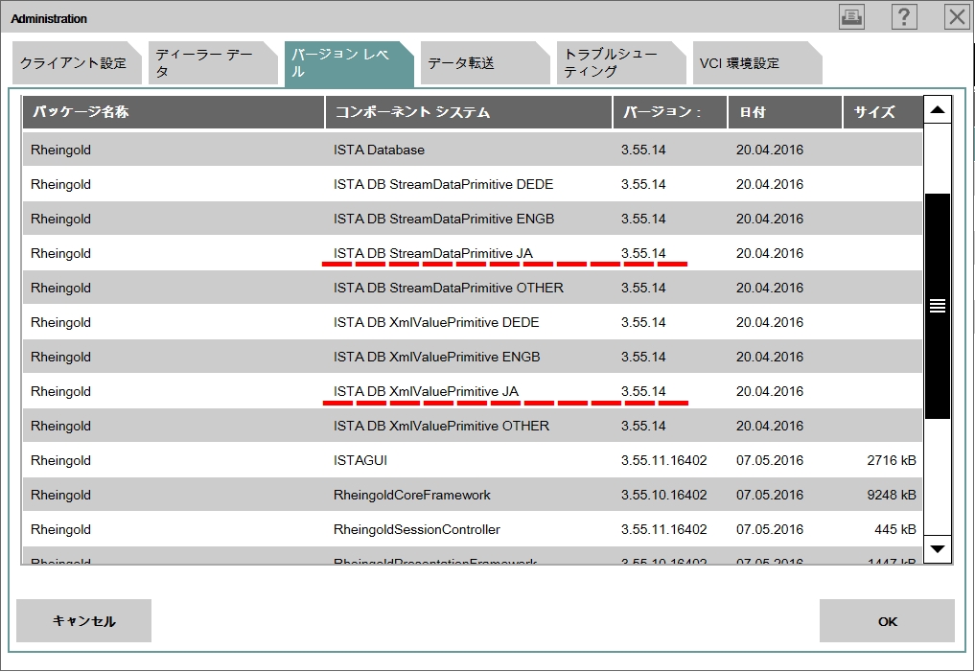975x672 pixels.
Task: Click the サイズ column header
Action: pyautogui.click(x=883, y=112)
